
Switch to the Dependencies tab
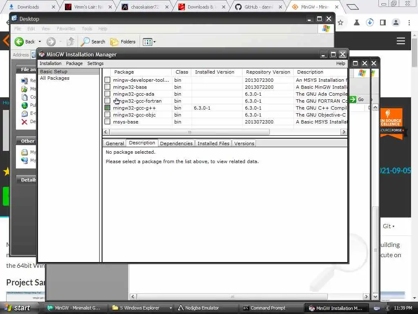click(x=176, y=144)
